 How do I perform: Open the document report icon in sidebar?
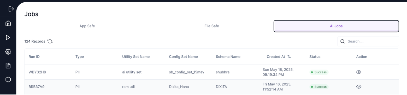click(8, 66)
